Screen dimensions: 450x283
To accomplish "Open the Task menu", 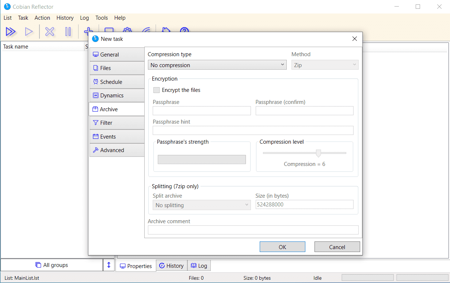I will point(23,18).
